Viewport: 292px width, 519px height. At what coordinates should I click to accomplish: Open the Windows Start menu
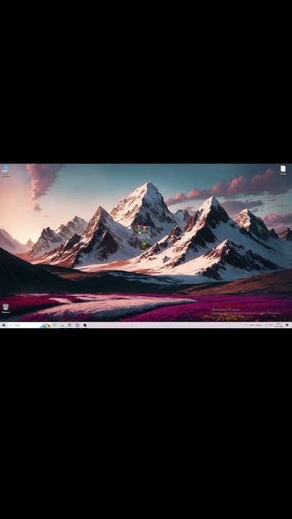[4, 325]
